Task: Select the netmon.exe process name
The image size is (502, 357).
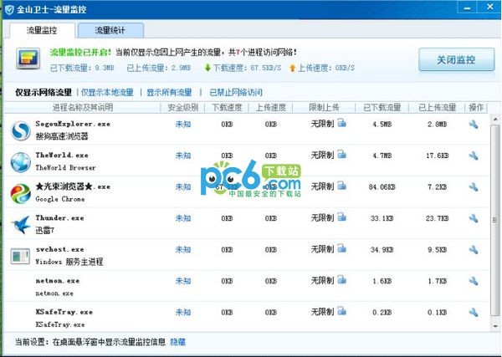Action: (58, 281)
